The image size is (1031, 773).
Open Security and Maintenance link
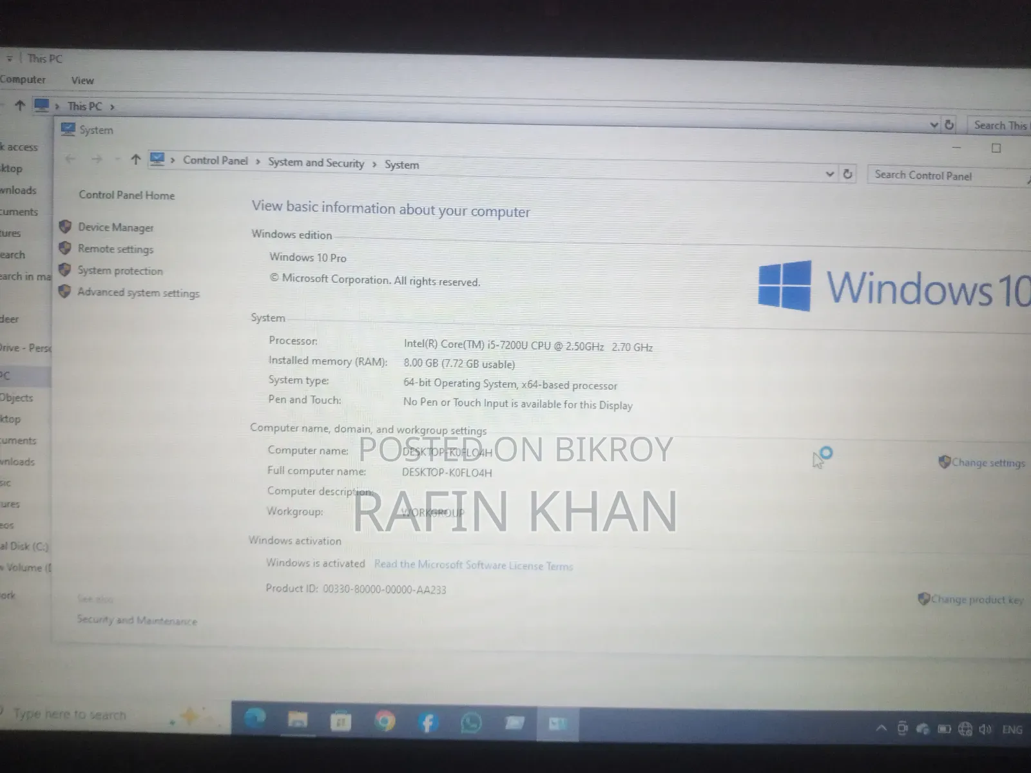click(x=137, y=620)
